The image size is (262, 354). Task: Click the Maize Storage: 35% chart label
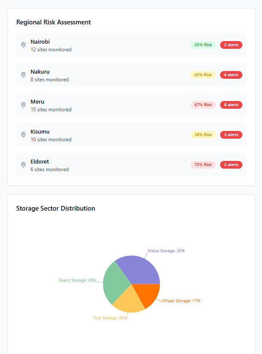(166, 251)
